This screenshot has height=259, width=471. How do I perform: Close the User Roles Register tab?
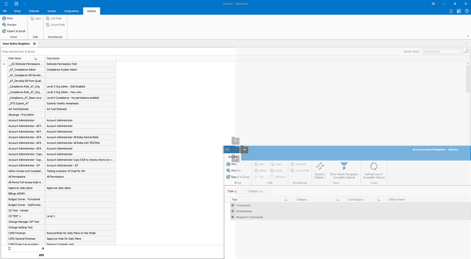click(35, 44)
